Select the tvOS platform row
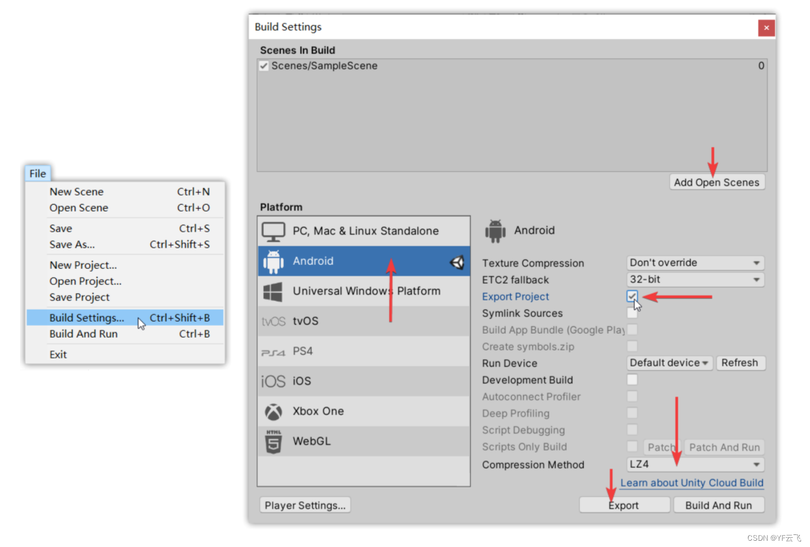The height and width of the screenshot is (547, 810). click(x=364, y=321)
